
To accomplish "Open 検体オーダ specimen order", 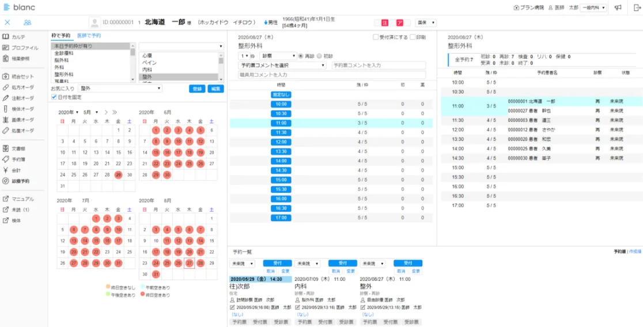I will (x=18, y=109).
